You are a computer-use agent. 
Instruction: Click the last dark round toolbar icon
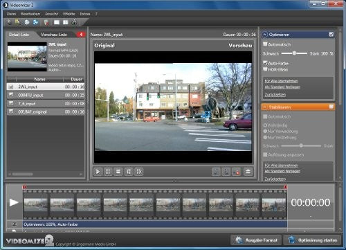pos(74,22)
